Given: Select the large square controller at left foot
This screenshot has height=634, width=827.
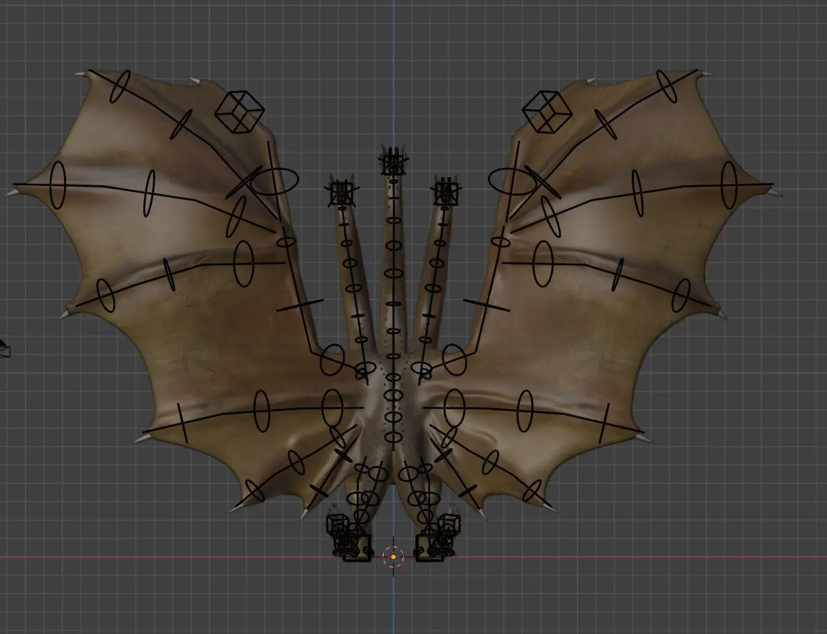Looking at the screenshot, I should (x=357, y=548).
